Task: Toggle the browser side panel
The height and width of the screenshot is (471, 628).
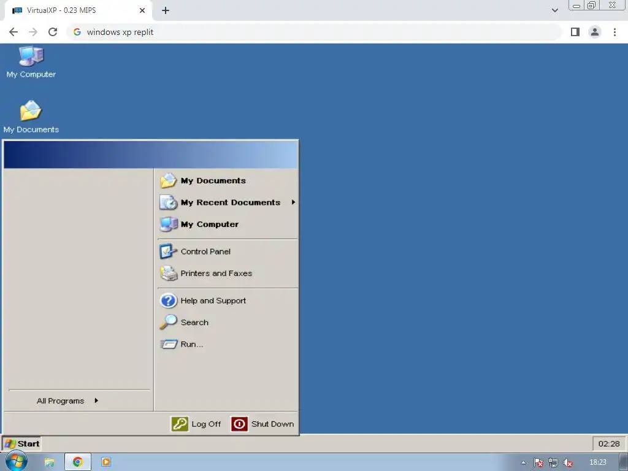Action: coord(575,32)
